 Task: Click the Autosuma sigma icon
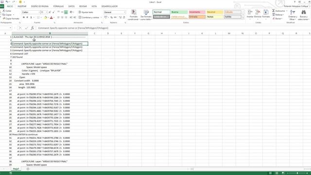[274, 11]
